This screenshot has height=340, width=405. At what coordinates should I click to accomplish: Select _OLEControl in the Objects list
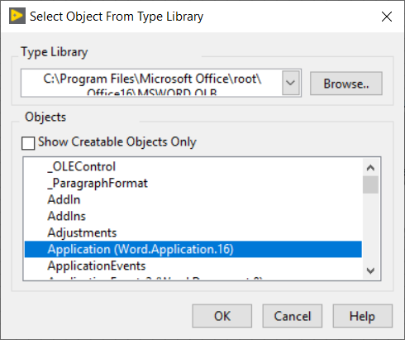pyautogui.click(x=81, y=166)
